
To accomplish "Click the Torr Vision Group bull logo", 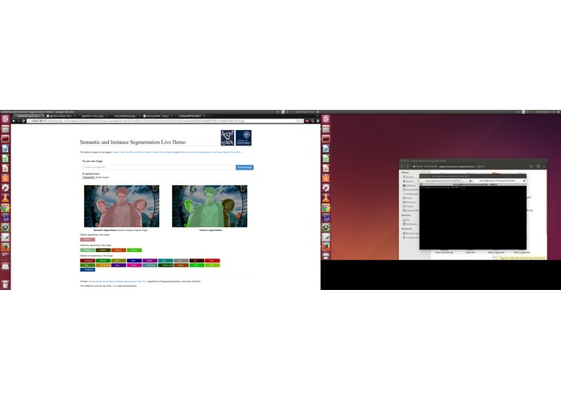I will pyautogui.click(x=228, y=138).
